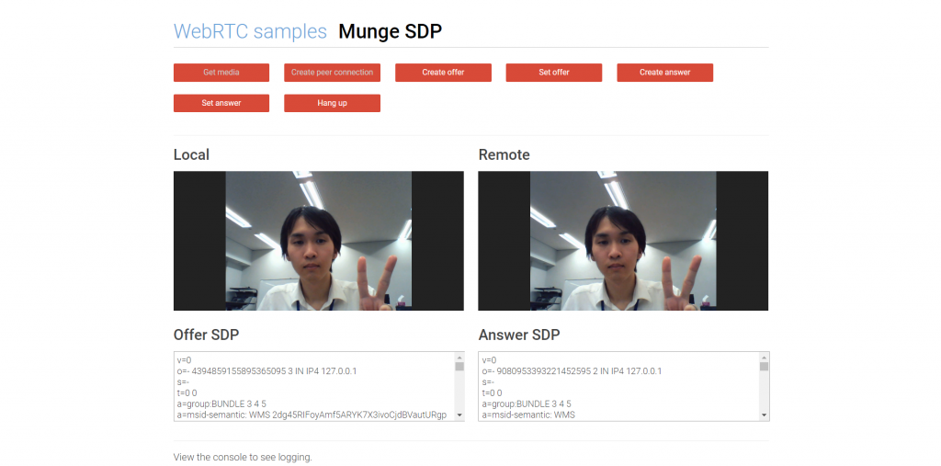941x466 pixels.
Task: Click the Offer SDP scrollbar thumb
Action: click(x=459, y=367)
